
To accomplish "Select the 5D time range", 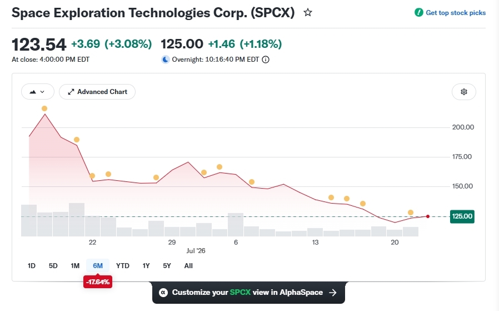I will 53,266.
